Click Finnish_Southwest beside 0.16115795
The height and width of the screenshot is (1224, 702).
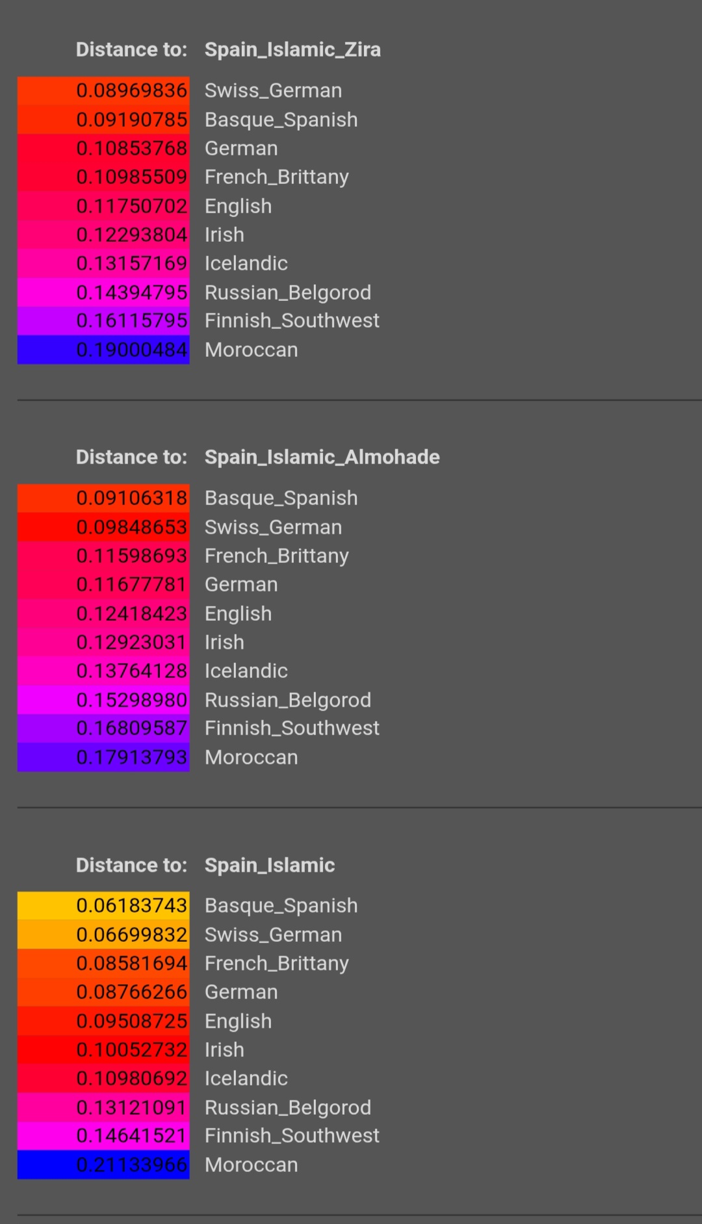click(x=292, y=320)
